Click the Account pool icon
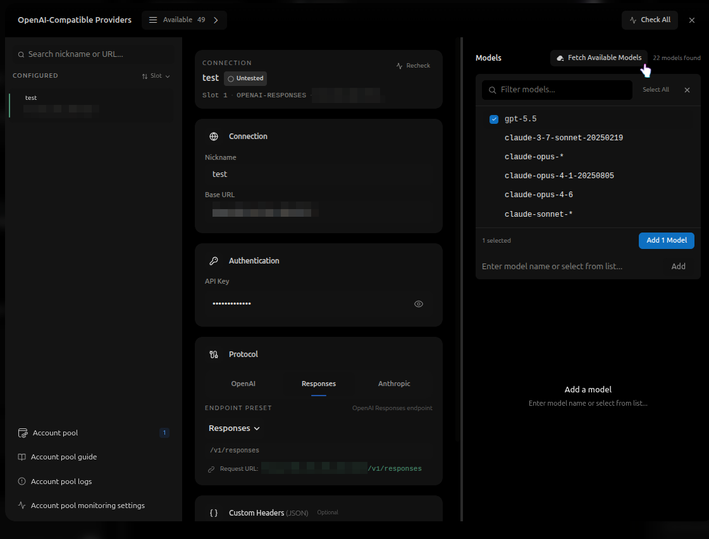Image resolution: width=709 pixels, height=539 pixels. pyautogui.click(x=23, y=433)
